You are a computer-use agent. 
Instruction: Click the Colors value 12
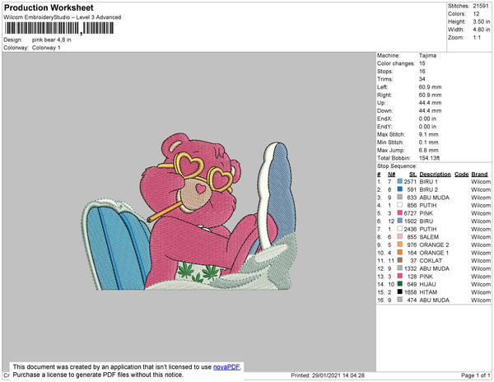tap(476, 14)
